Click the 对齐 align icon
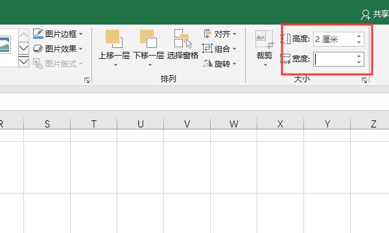389x233 pixels. (207, 34)
